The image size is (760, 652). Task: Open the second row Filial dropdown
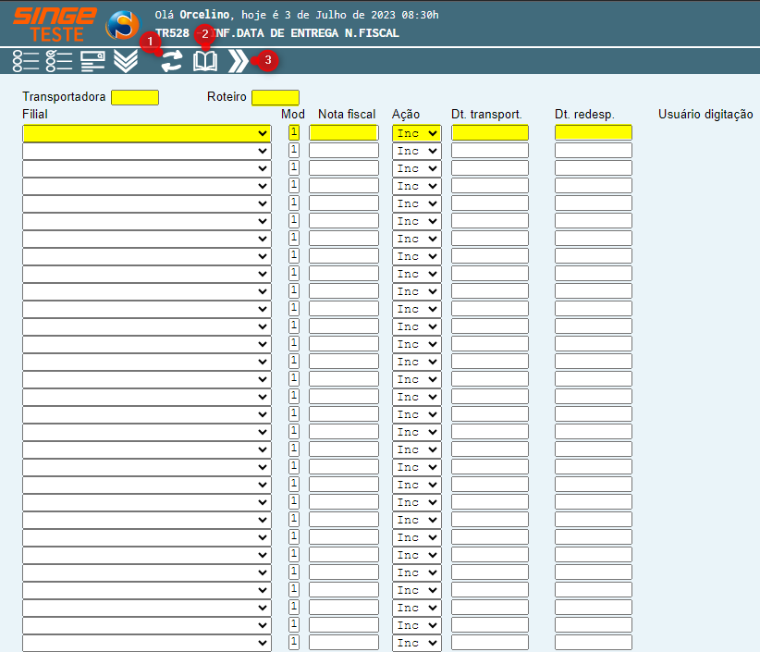(x=146, y=151)
